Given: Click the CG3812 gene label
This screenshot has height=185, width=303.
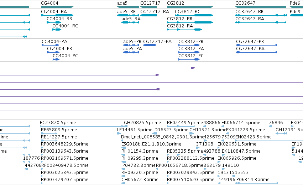Looking at the screenshot, I should 176,3.
